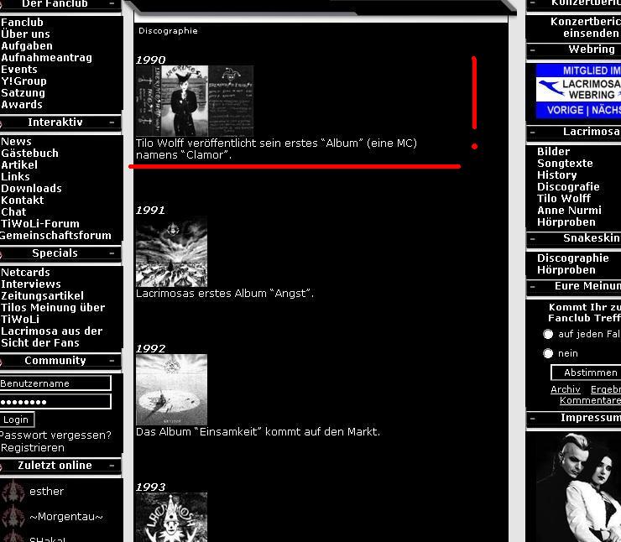Open the Links page in the Interaktiv menu
The width and height of the screenshot is (621, 542).
[15, 176]
